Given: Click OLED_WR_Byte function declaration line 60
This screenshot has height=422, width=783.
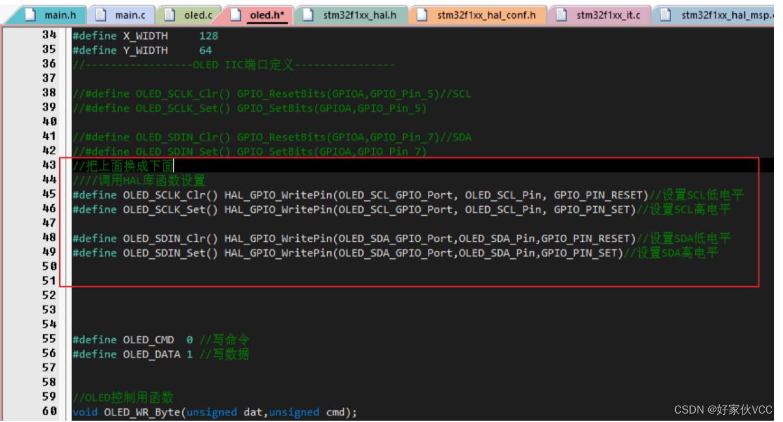Looking at the screenshot, I should pyautogui.click(x=215, y=412).
